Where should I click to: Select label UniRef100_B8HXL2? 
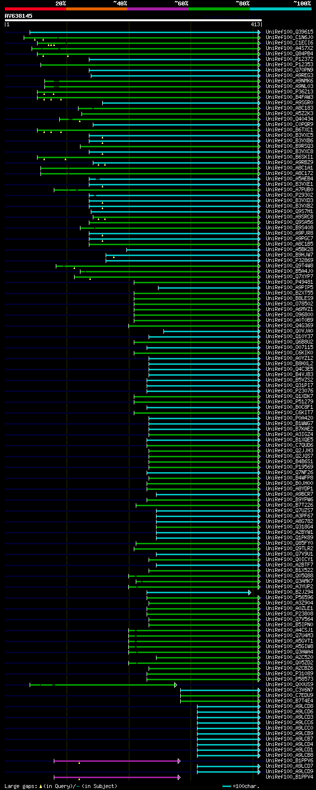point(289,363)
